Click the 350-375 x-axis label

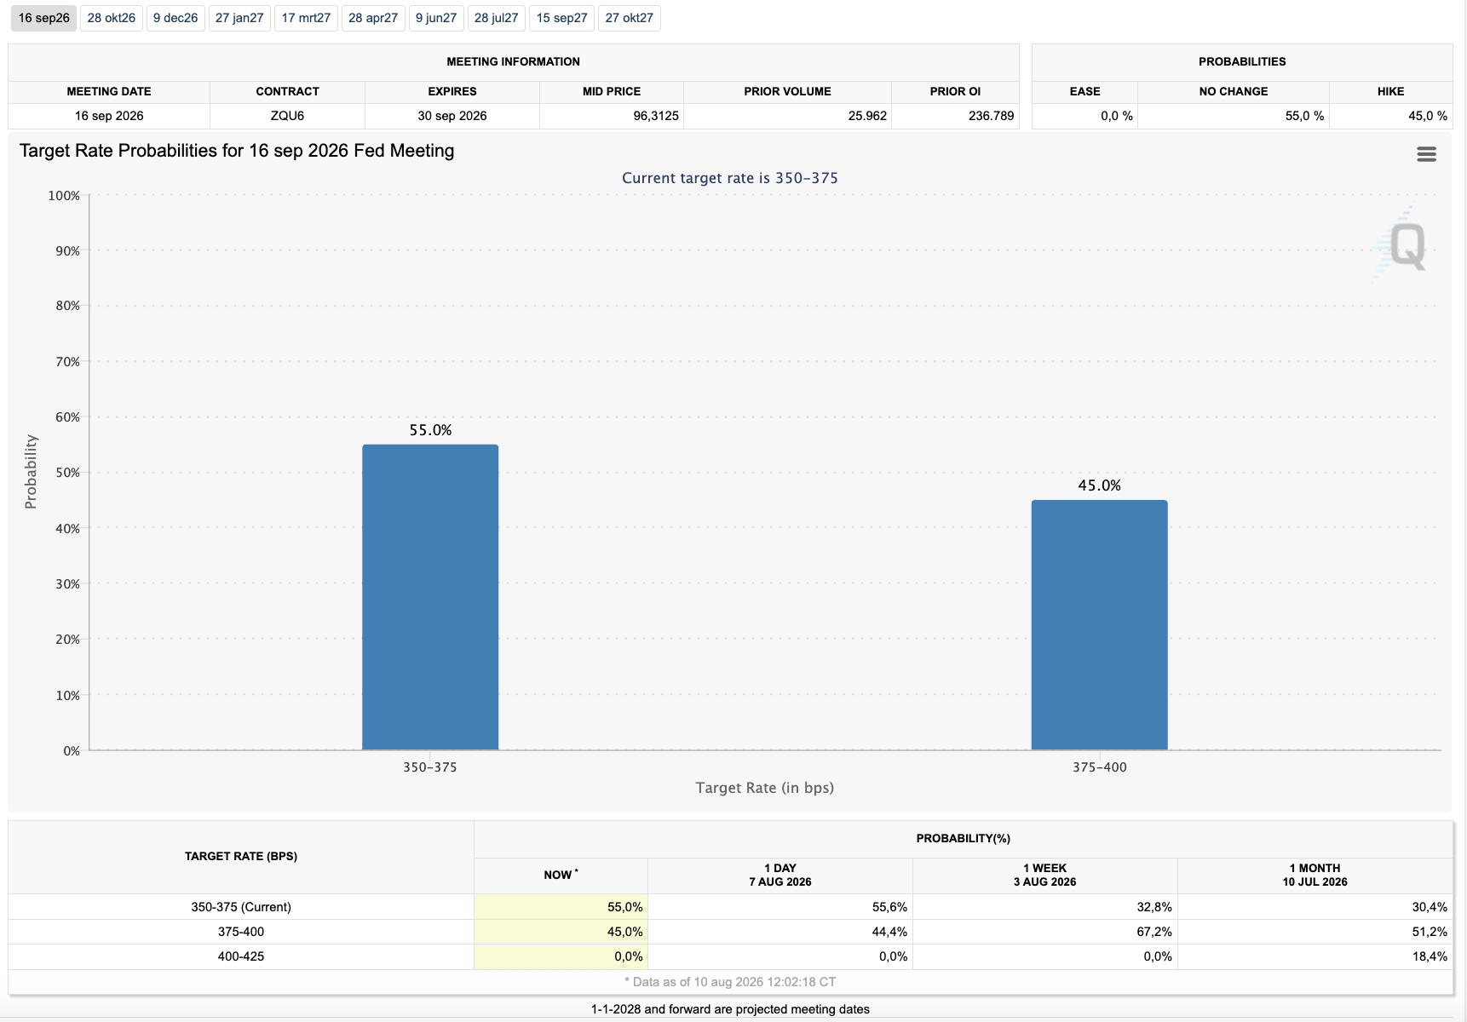point(430,767)
